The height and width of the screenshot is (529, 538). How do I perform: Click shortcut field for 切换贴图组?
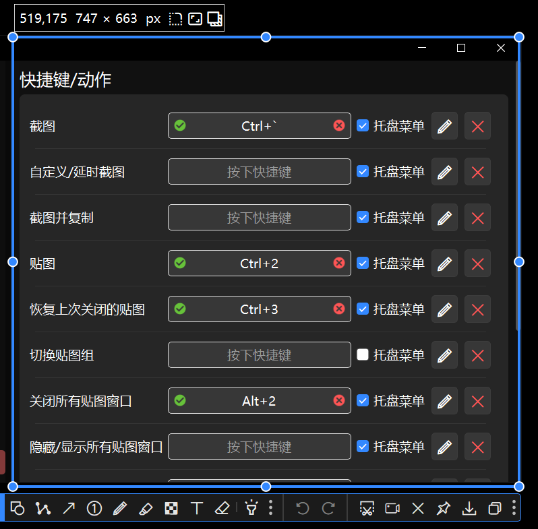pyautogui.click(x=260, y=354)
